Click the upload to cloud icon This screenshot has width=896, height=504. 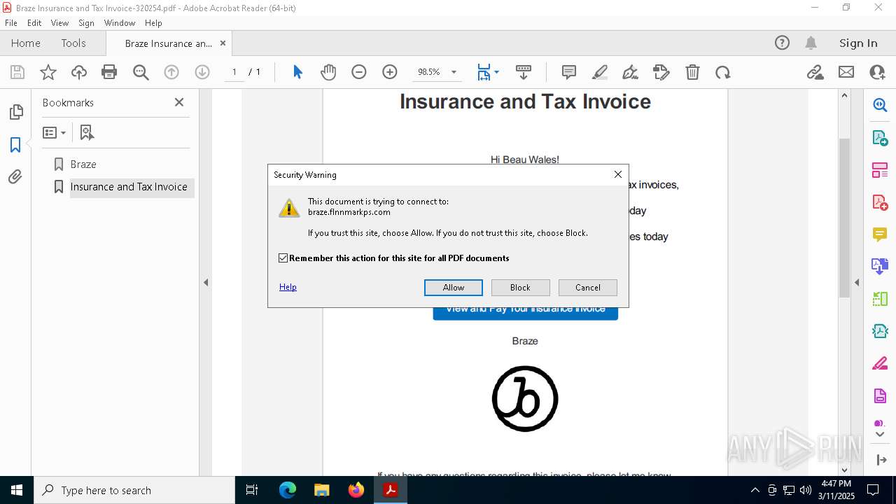(x=79, y=72)
